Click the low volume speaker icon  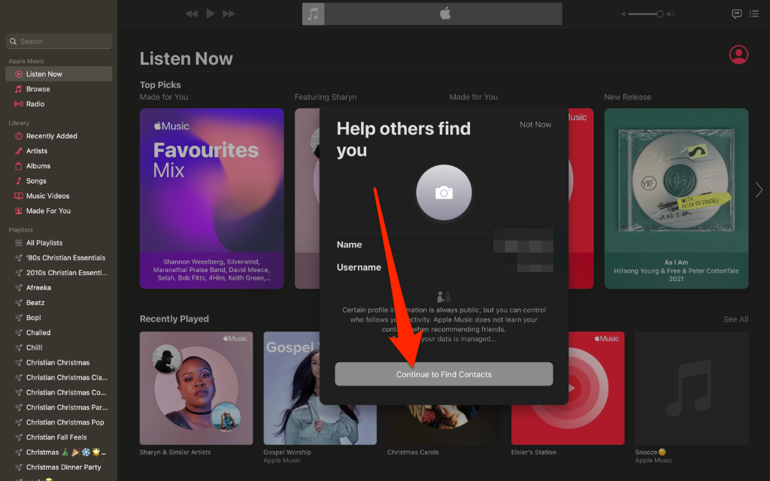(x=623, y=14)
